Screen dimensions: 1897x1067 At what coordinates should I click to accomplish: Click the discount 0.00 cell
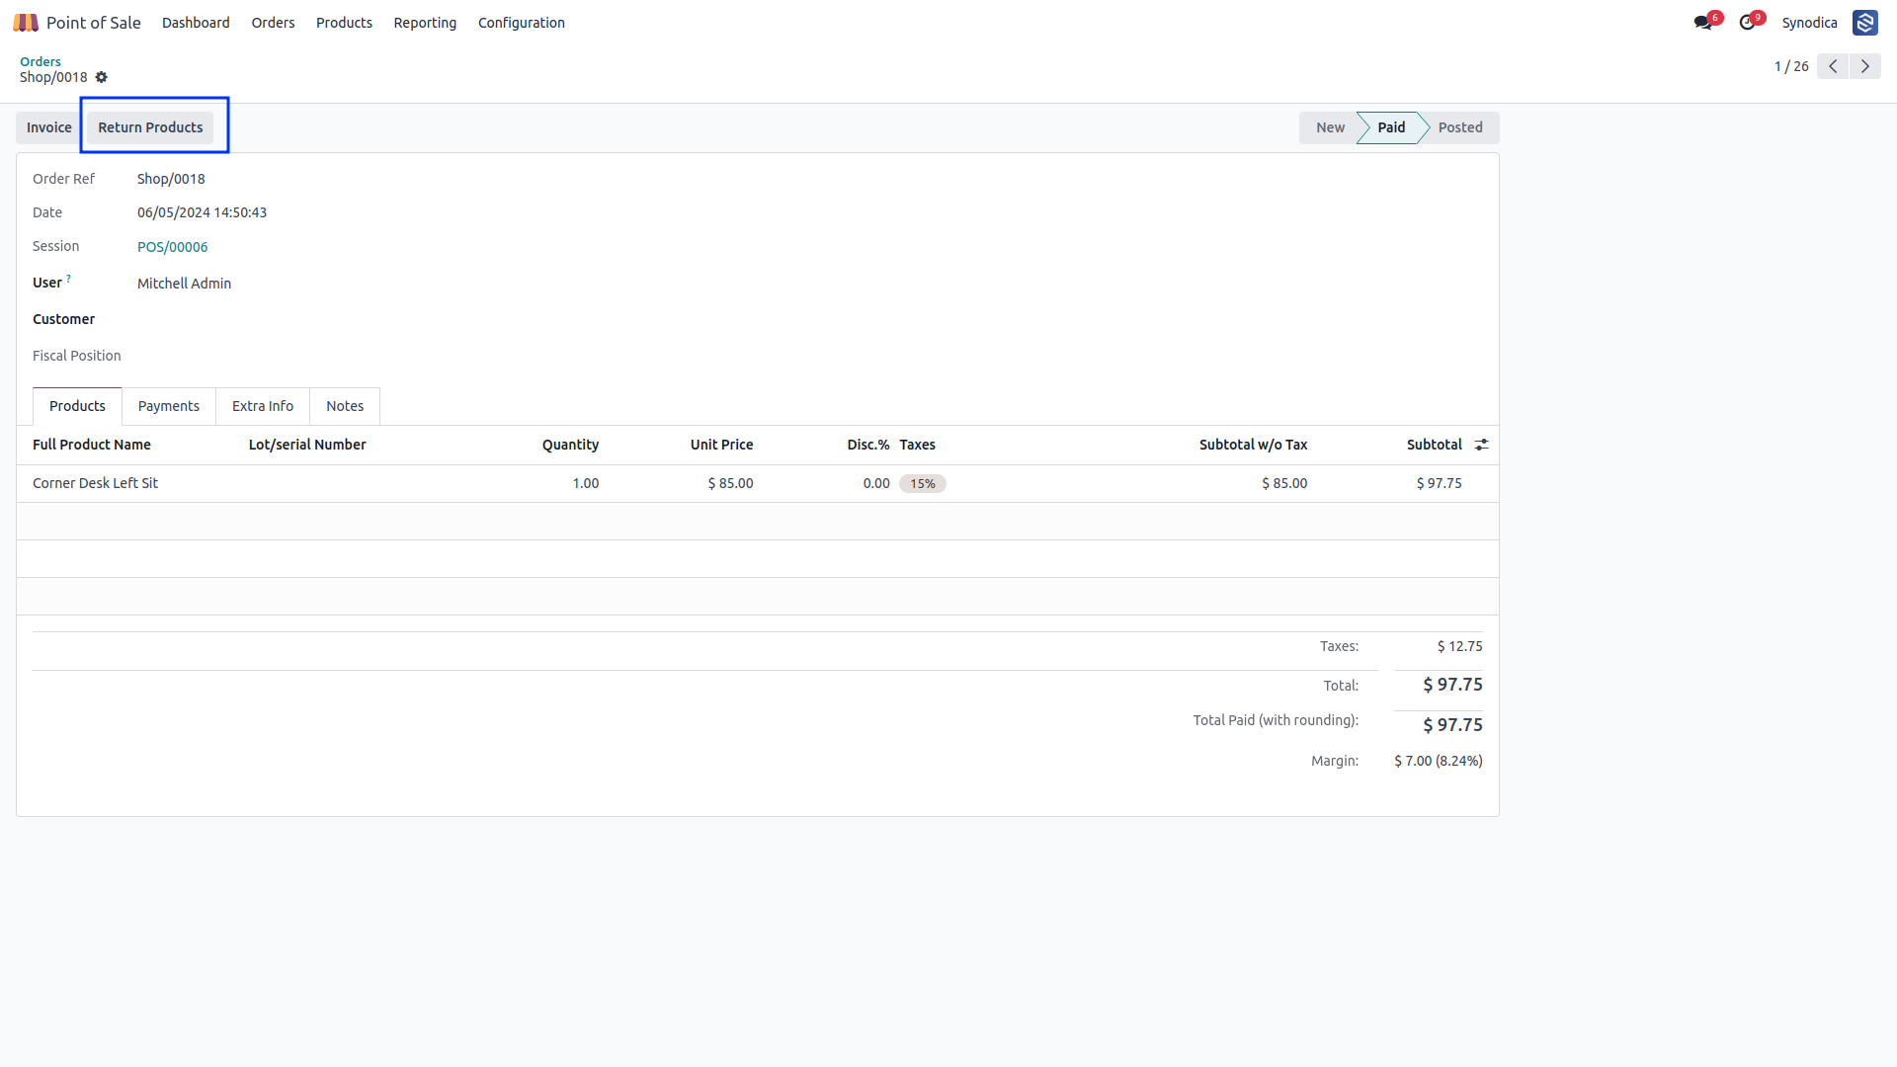pyautogui.click(x=876, y=483)
